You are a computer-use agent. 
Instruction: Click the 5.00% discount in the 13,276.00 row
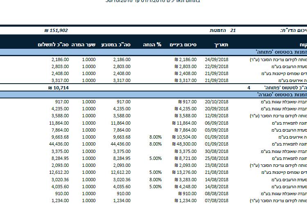156,172
